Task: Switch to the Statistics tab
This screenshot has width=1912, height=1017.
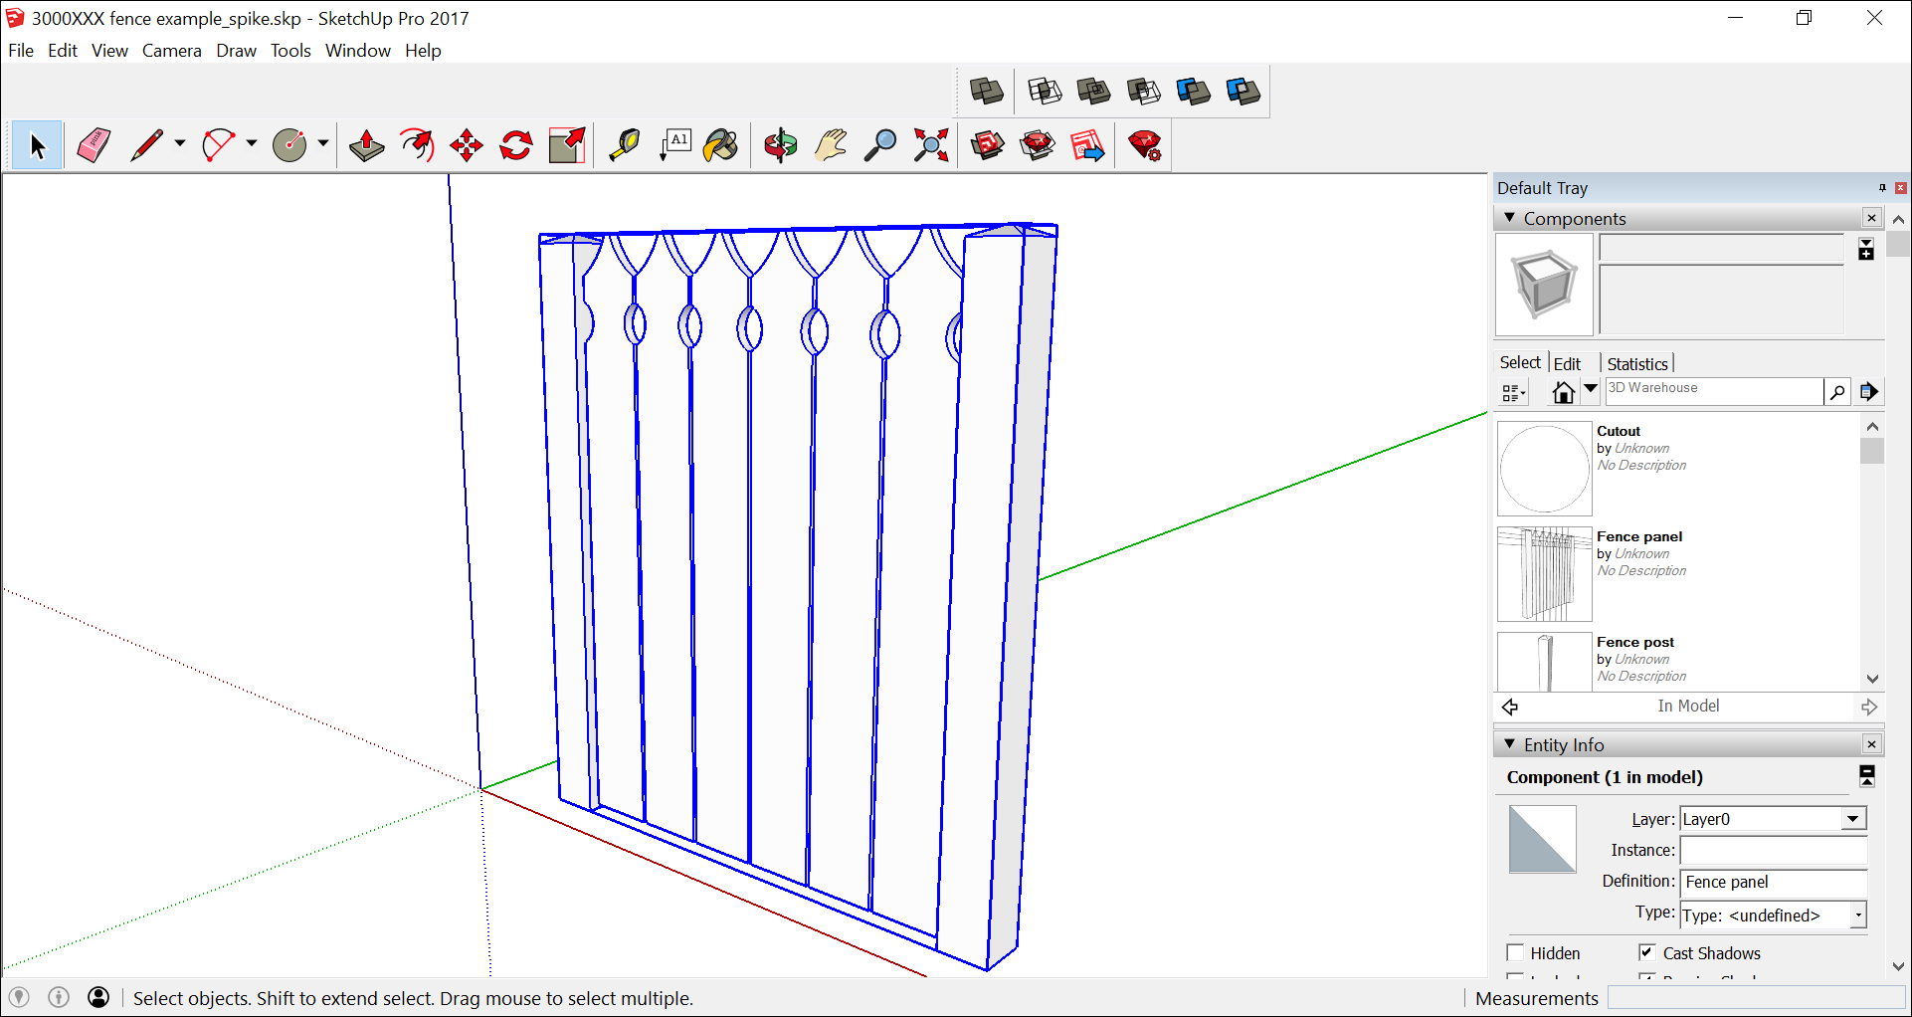Action: point(1636,364)
